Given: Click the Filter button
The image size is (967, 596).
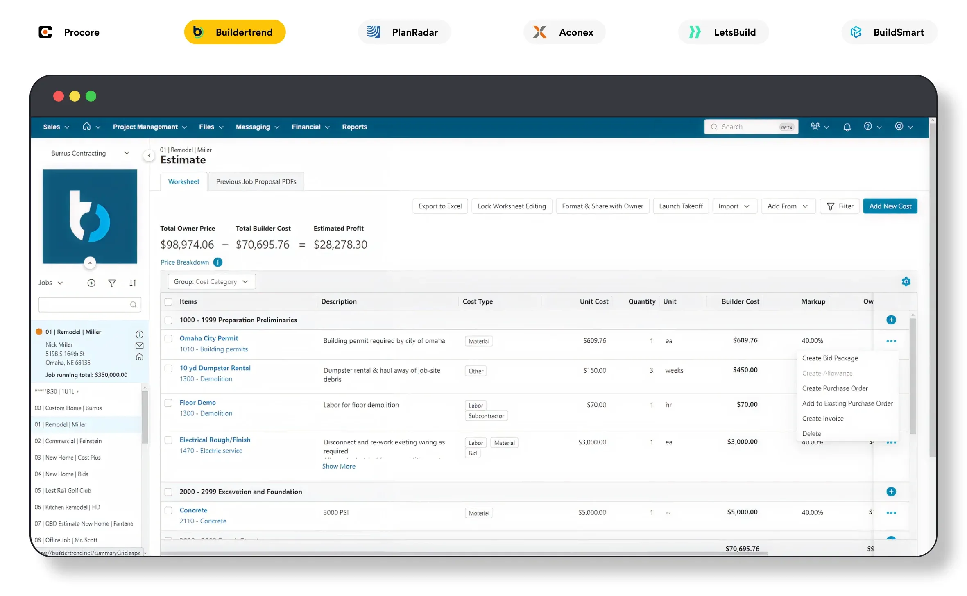Looking at the screenshot, I should coord(840,206).
